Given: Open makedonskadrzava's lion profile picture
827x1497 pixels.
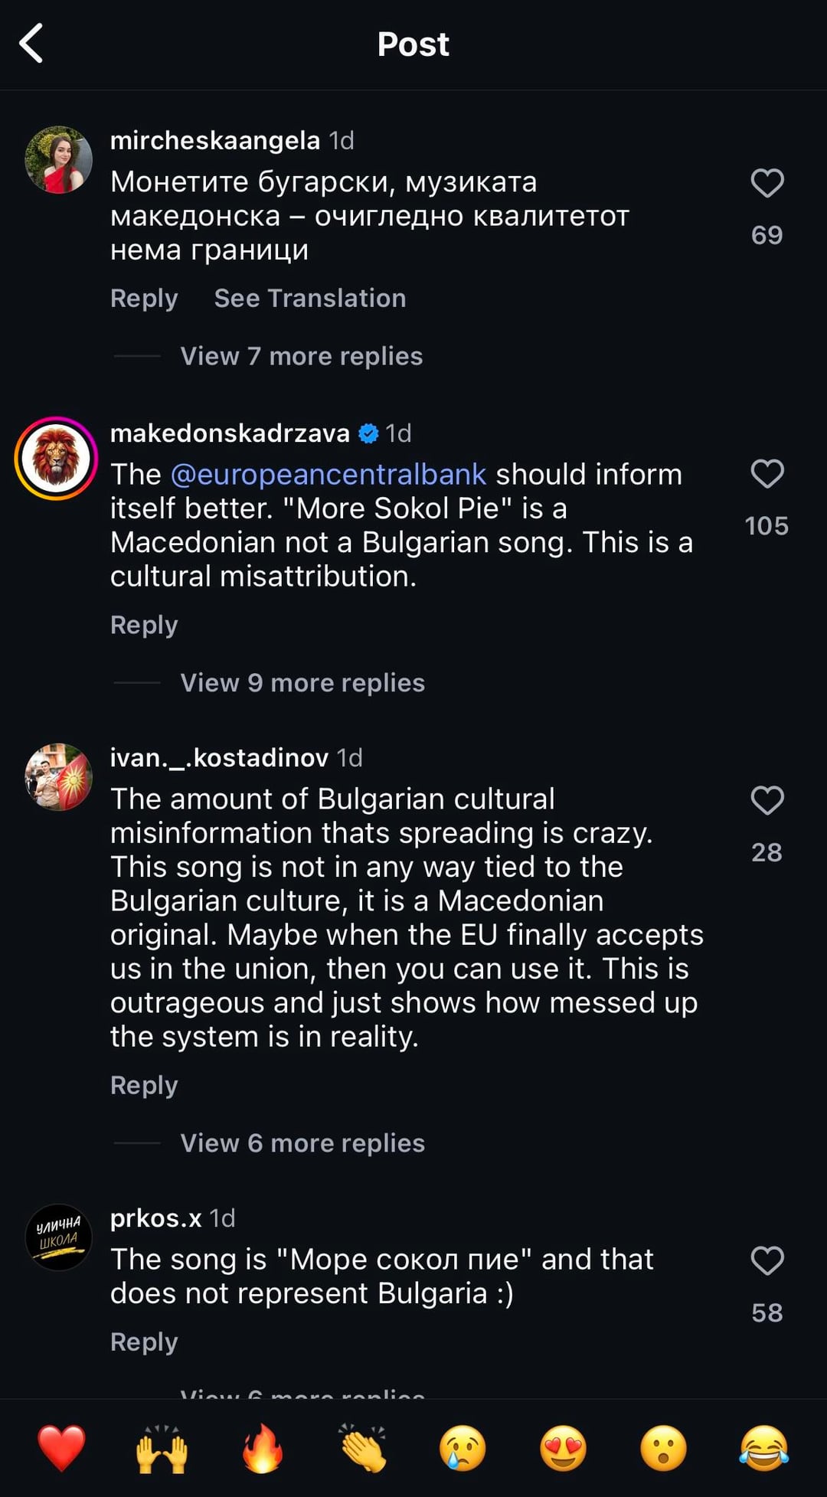Looking at the screenshot, I should tap(57, 459).
